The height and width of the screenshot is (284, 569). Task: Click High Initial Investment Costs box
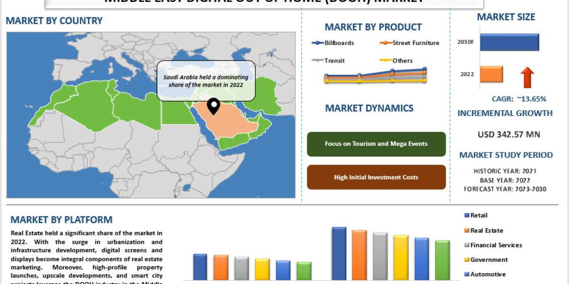point(376,177)
